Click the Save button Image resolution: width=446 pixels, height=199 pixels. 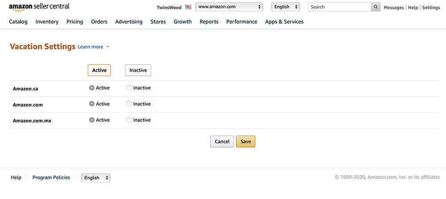246,142
